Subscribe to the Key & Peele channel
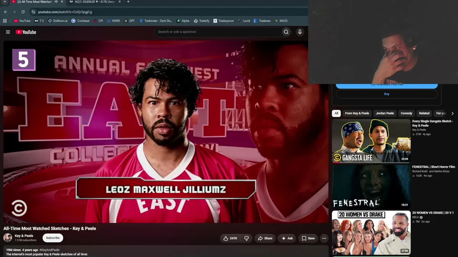This screenshot has height=257, width=458. (x=53, y=238)
